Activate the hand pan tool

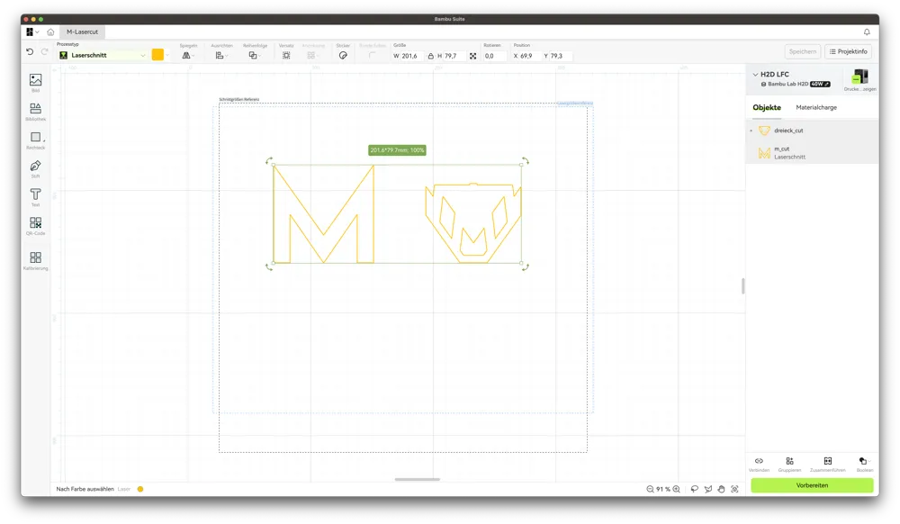[721, 489]
